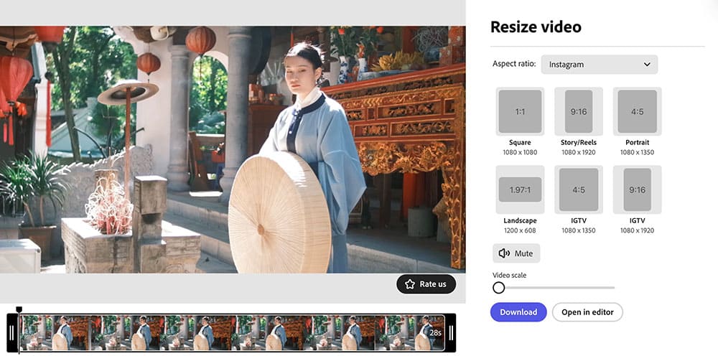Select the Landscape 1.97:1 preset
The width and height of the screenshot is (718, 361).
520,189
